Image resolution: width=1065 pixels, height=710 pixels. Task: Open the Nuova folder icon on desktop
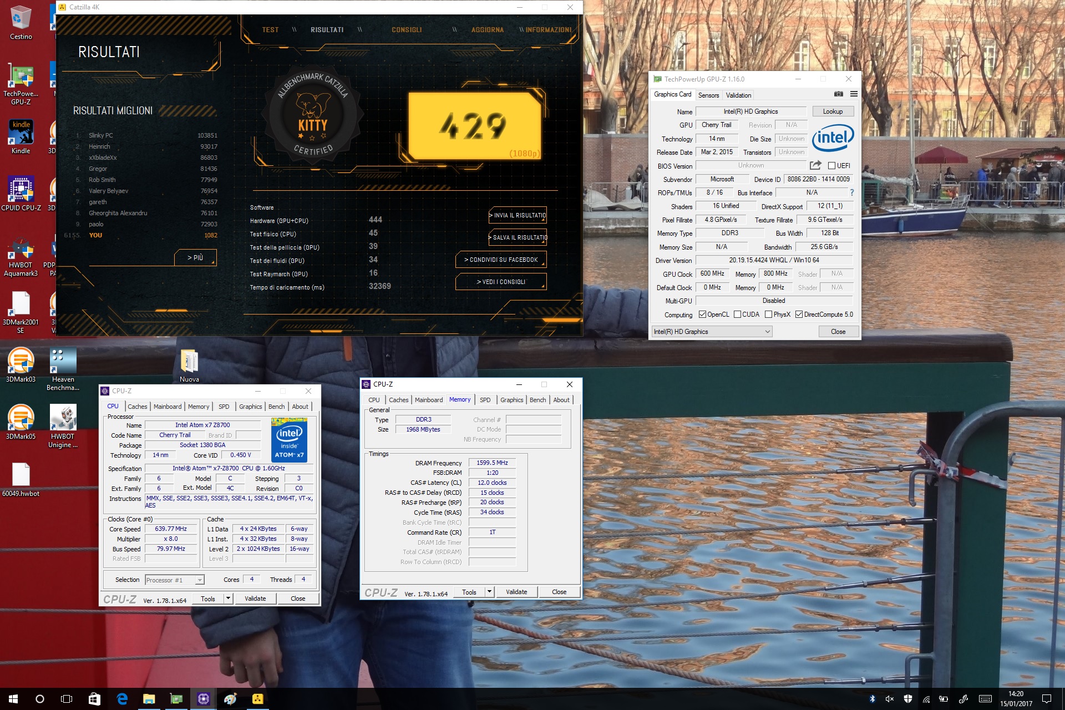pyautogui.click(x=189, y=366)
